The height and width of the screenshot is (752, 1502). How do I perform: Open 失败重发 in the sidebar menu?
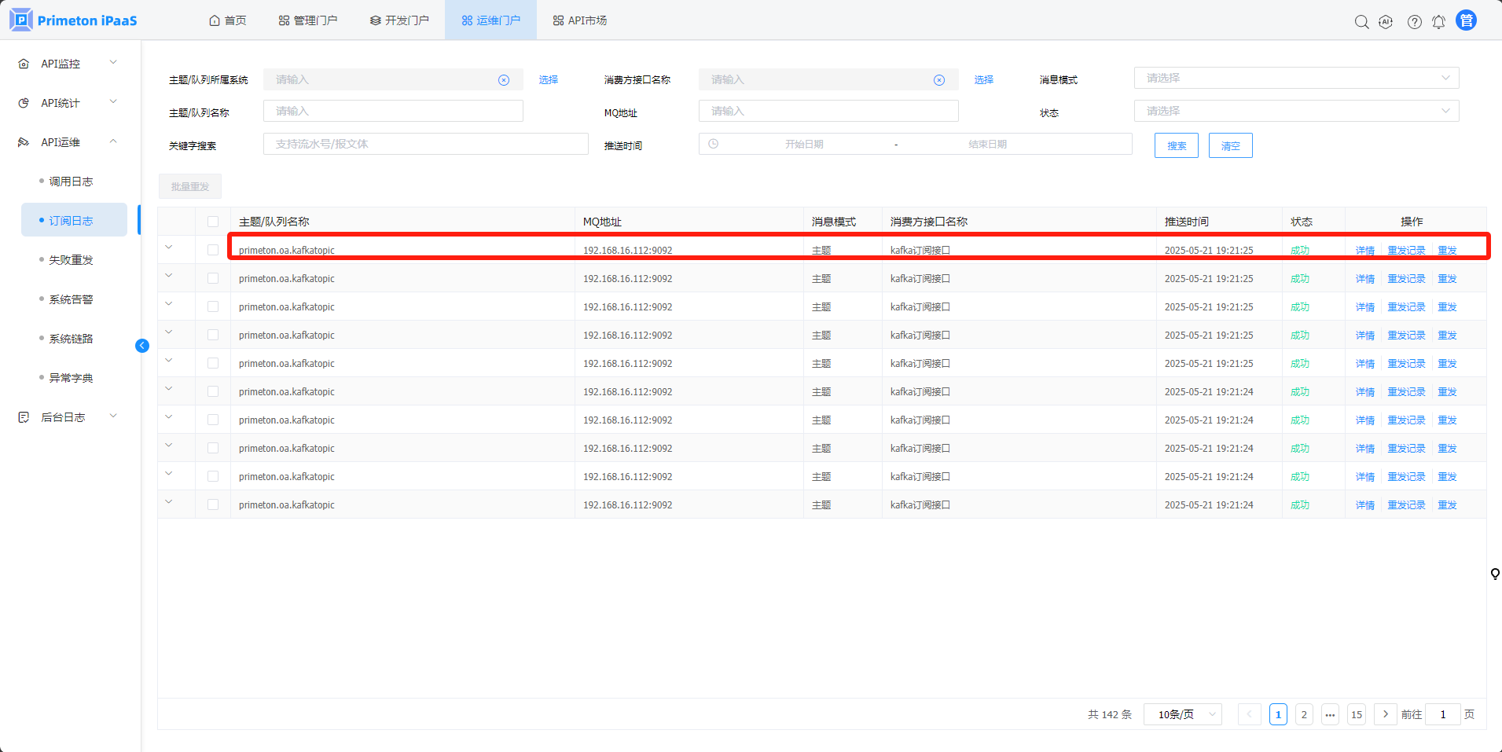click(71, 260)
